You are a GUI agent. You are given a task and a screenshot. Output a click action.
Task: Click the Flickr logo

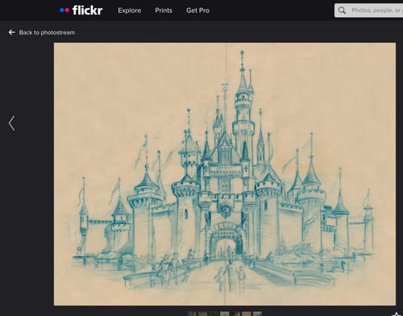(81, 10)
